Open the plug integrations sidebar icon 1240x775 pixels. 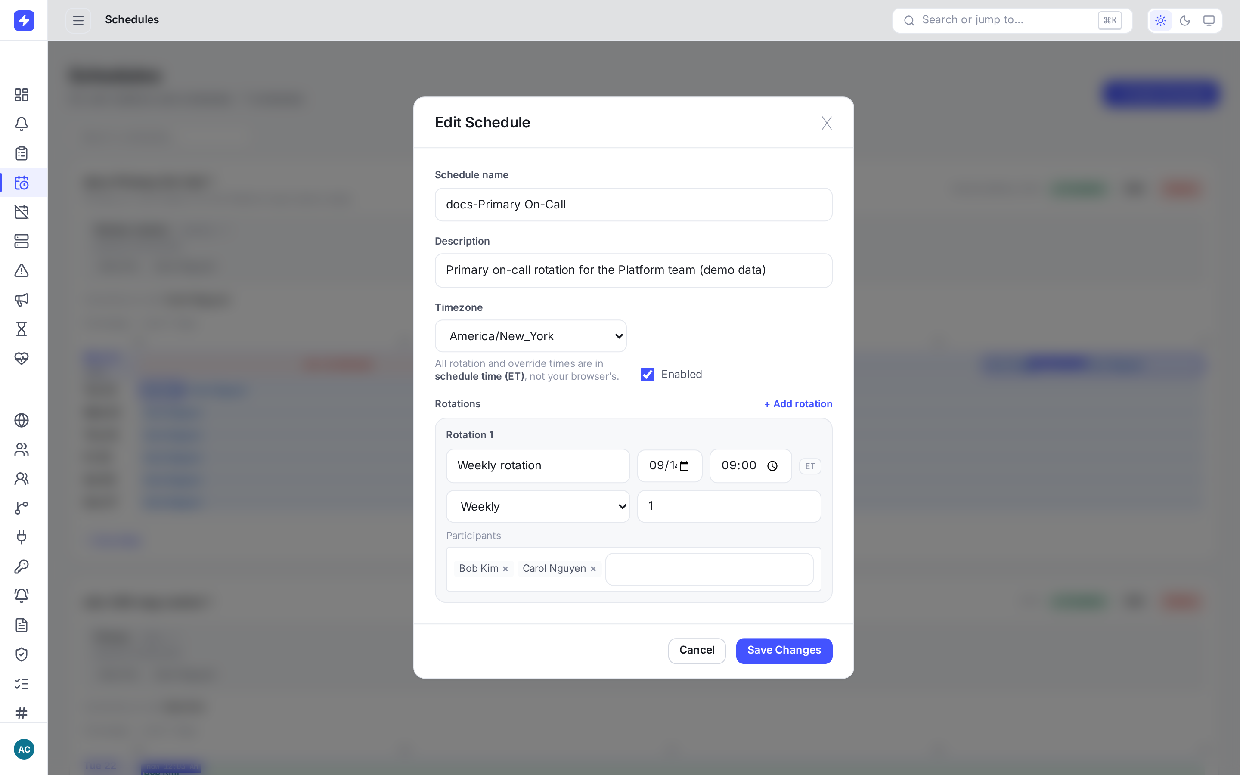(22, 537)
